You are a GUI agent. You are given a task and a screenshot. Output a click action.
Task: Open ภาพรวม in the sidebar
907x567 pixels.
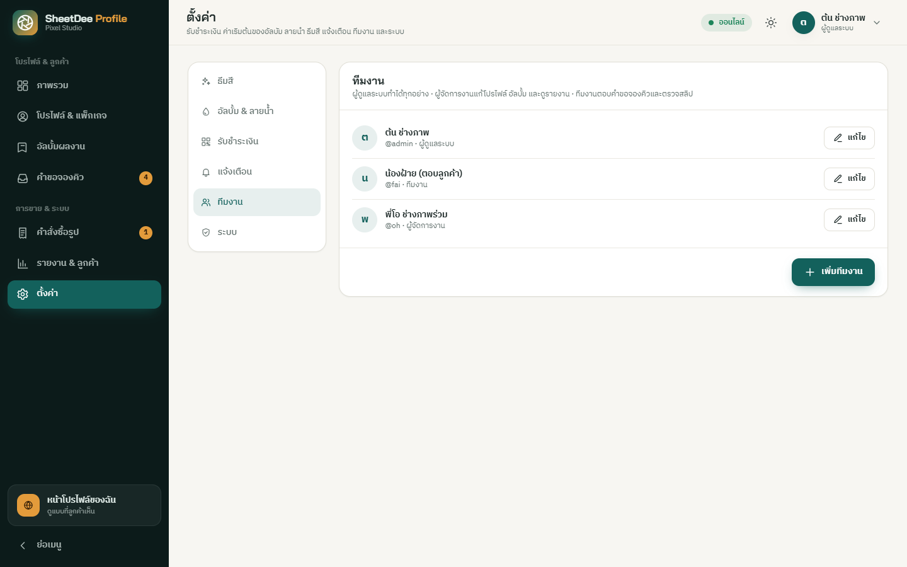point(84,86)
